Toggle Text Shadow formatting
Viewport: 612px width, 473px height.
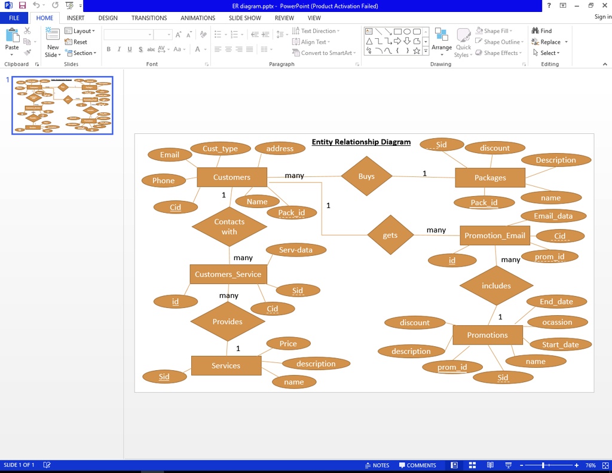click(140, 49)
